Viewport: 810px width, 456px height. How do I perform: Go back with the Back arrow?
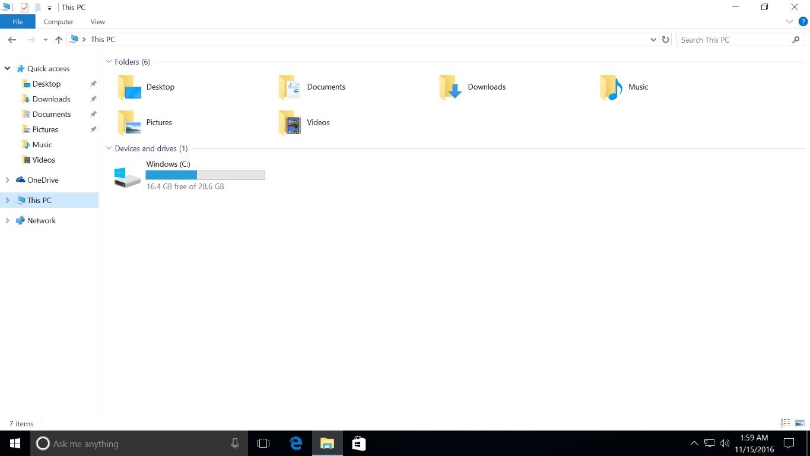(12, 40)
